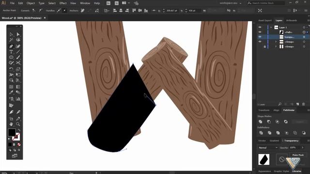Viewport: 310px width, 174px height.
Task: Switch to the Align tab
Action: point(276,110)
